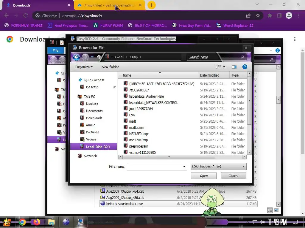Select Downloads in navigation pane
Viewport: 305px width, 228px height.
94,118
